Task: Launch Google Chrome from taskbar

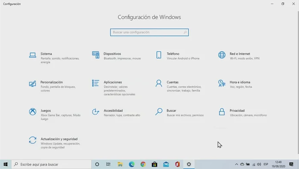Action: 143,164
